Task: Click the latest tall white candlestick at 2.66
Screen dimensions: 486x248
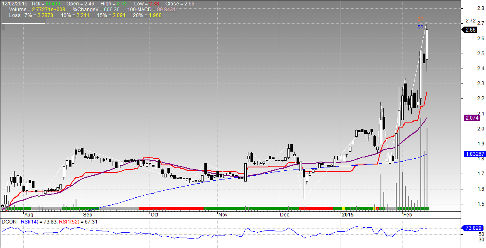Action: click(427, 45)
